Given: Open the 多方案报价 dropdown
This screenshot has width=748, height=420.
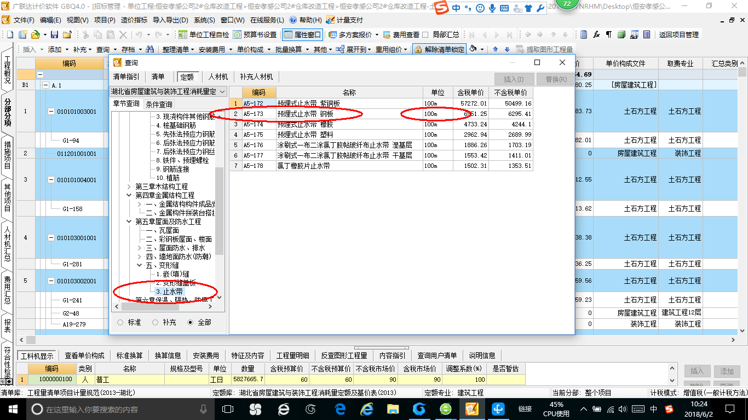Looking at the screenshot, I should coord(377,34).
